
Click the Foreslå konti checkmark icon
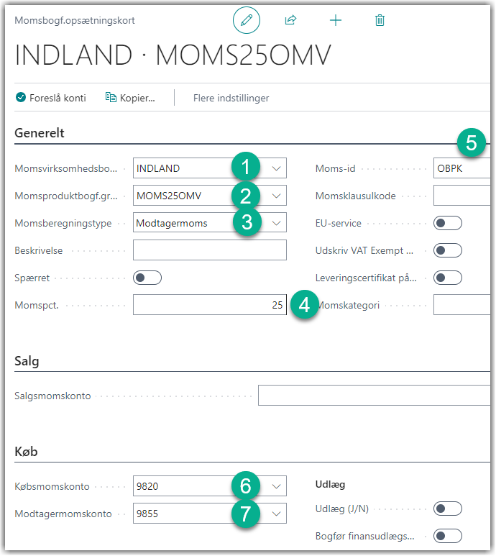[21, 97]
